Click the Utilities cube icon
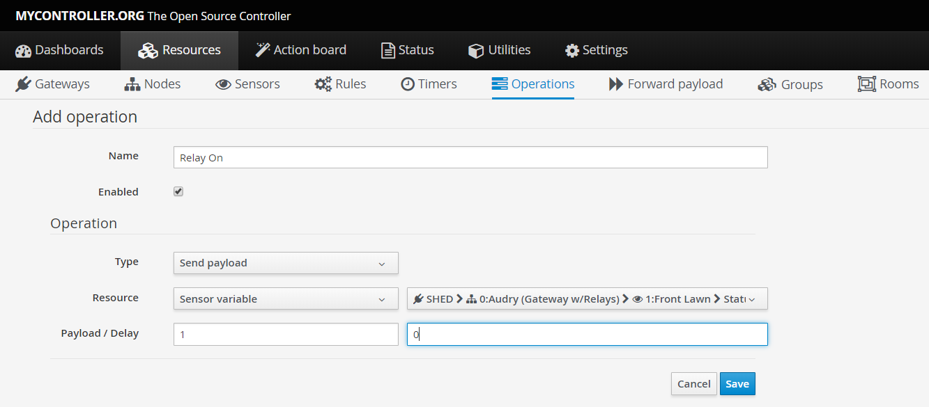The width and height of the screenshot is (929, 407). pos(476,51)
